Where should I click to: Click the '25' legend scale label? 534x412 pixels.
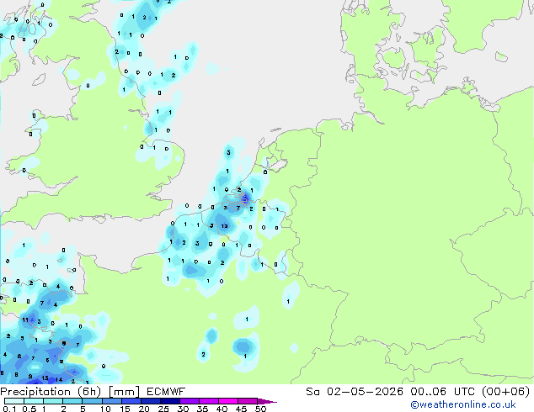tap(163, 409)
